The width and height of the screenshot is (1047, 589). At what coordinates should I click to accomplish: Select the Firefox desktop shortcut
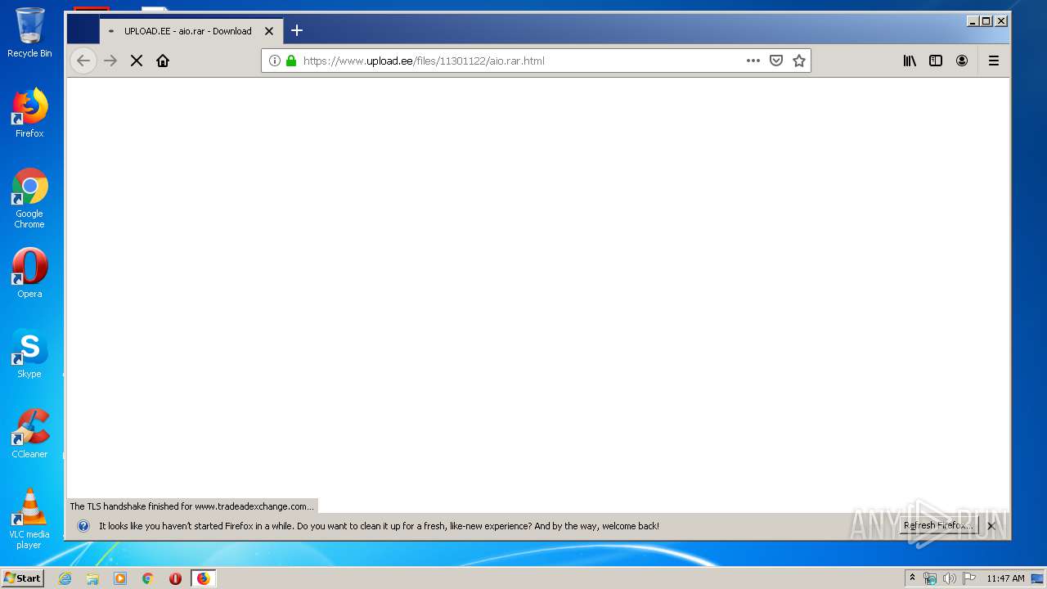click(29, 113)
